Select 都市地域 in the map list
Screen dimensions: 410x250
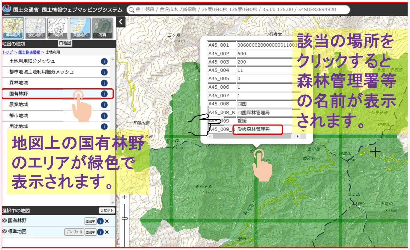pos(56,116)
